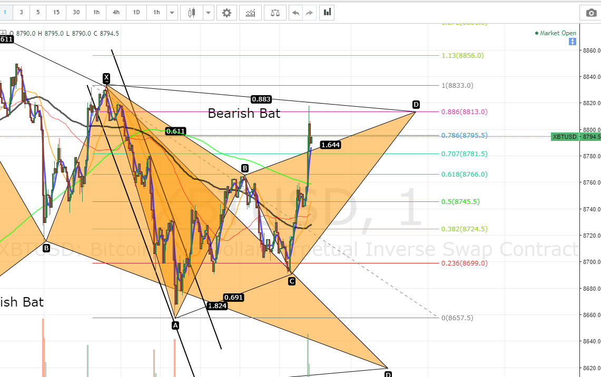Image resolution: width=601 pixels, height=377 pixels.
Task: Redo the last chart action
Action: pyautogui.click(x=309, y=13)
